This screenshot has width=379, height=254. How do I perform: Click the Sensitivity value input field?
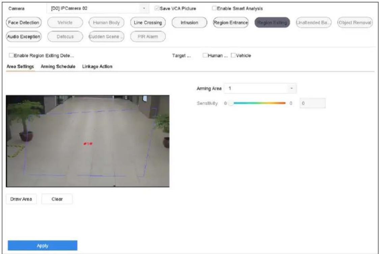(313, 103)
